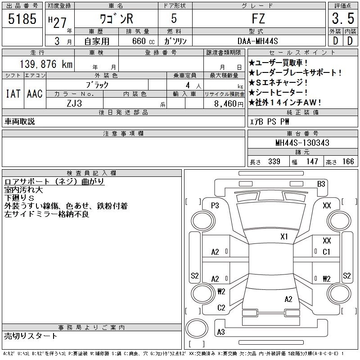Click the later-shipped parts entry 車両取説
360x360 pixels.
(x=19, y=121)
